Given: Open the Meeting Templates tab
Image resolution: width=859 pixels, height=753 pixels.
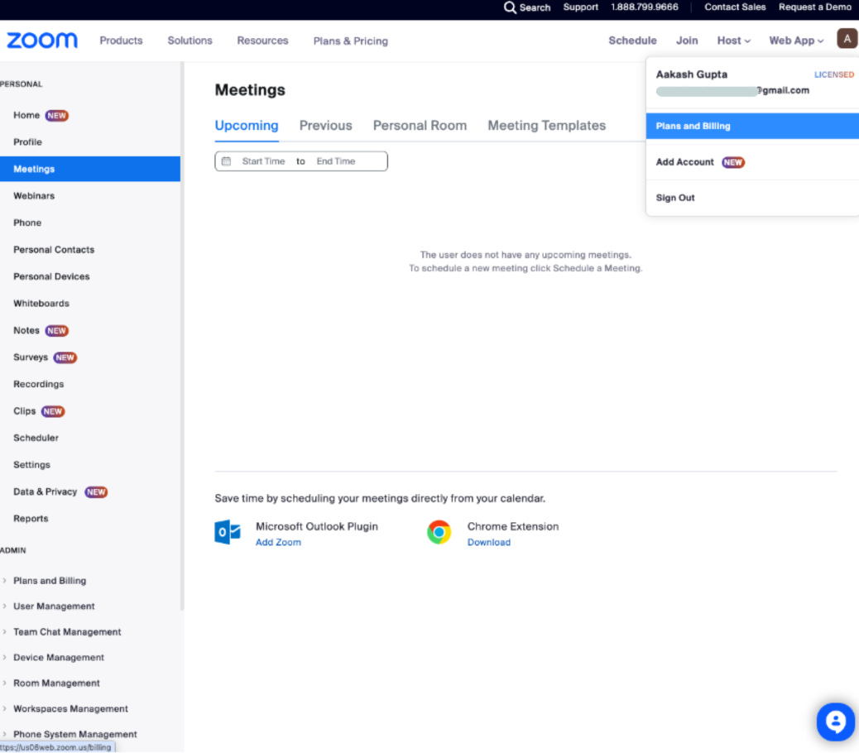Looking at the screenshot, I should (x=547, y=126).
